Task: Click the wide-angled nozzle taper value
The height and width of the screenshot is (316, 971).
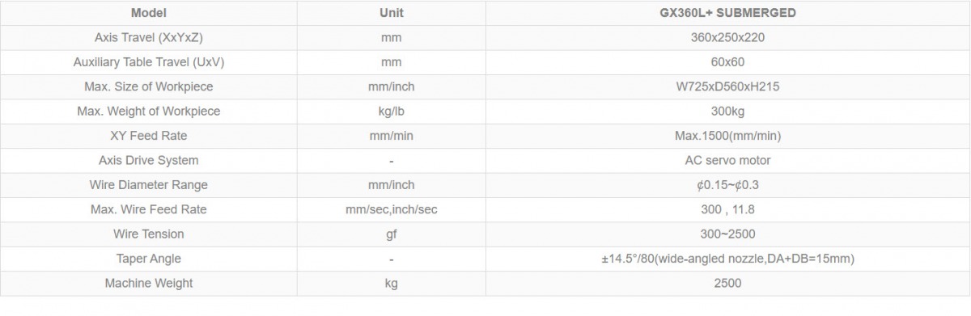Action: pos(727,259)
